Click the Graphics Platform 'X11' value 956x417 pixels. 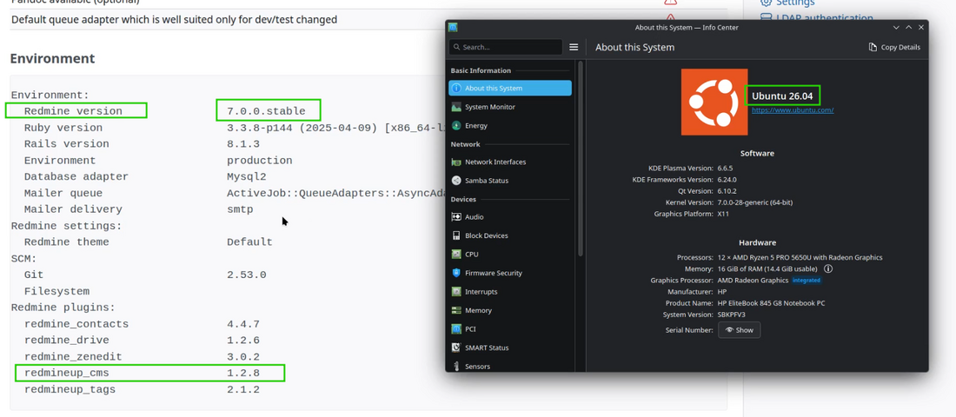(x=723, y=214)
